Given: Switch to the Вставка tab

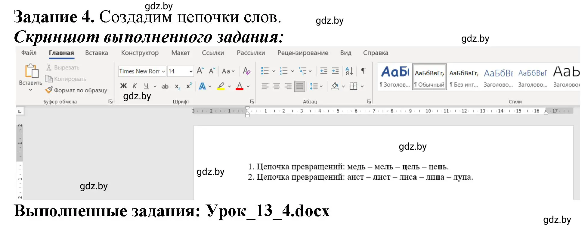Looking at the screenshot, I should (97, 53).
